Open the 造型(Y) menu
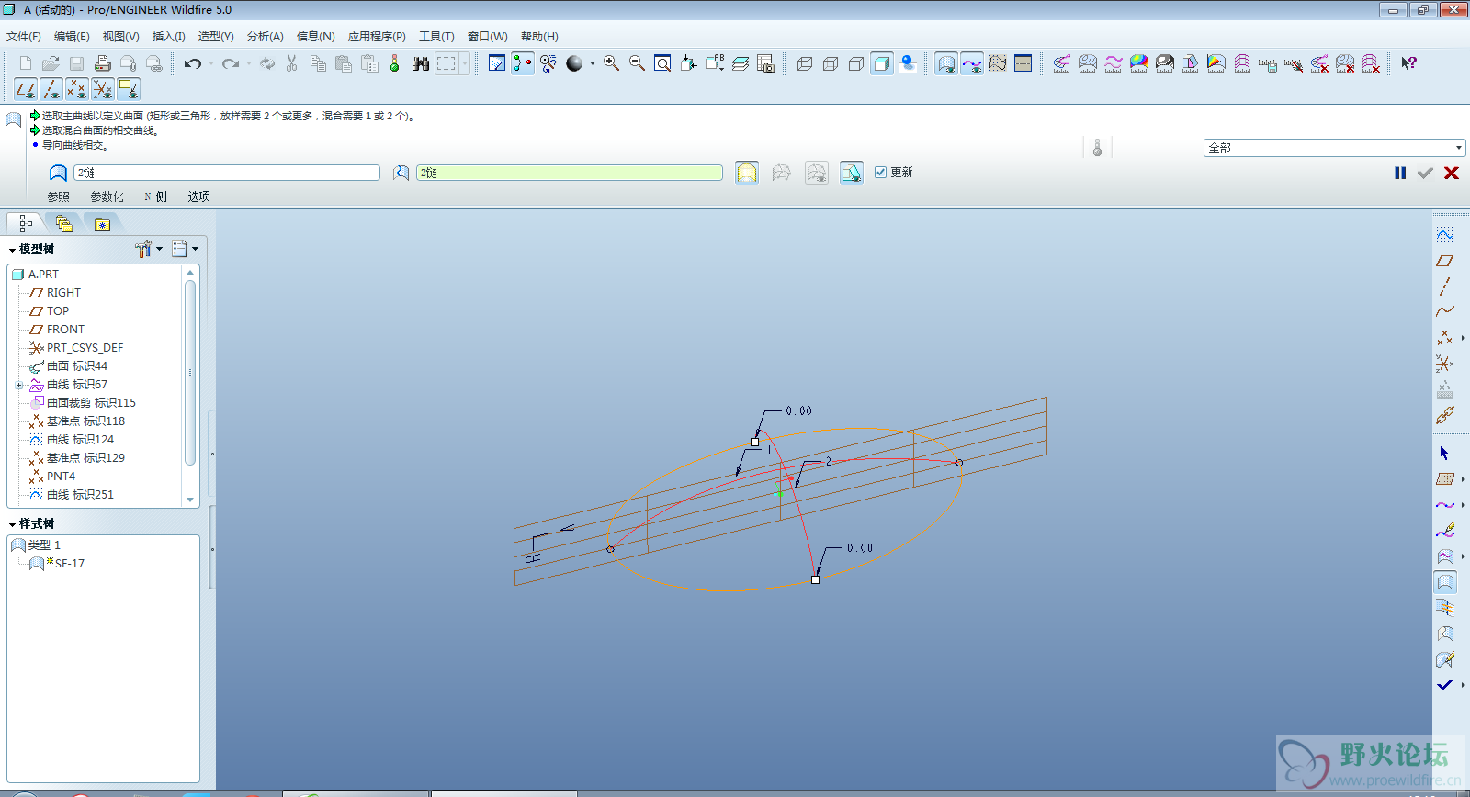Screen dimensions: 1470x797 click(x=216, y=37)
